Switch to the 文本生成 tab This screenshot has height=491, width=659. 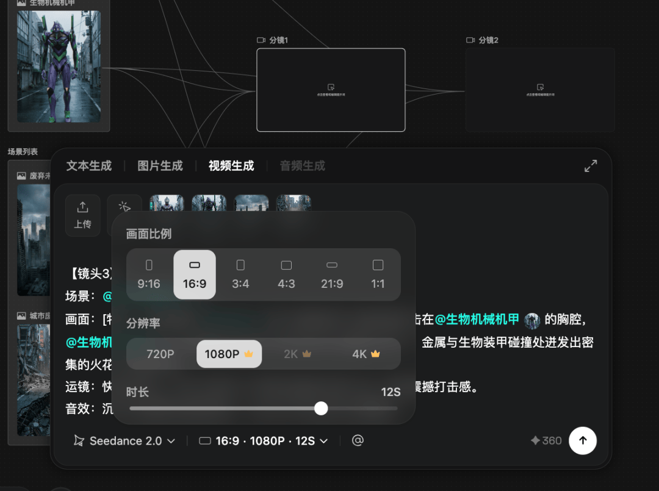89,166
